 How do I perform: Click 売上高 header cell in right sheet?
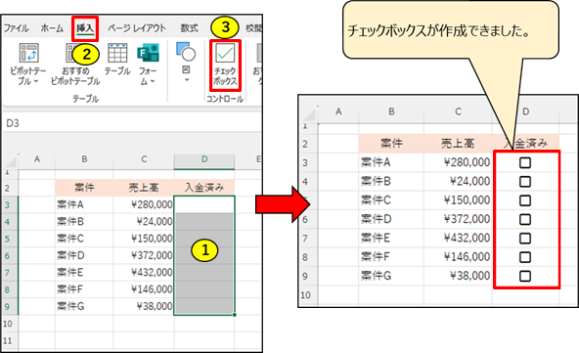click(458, 144)
